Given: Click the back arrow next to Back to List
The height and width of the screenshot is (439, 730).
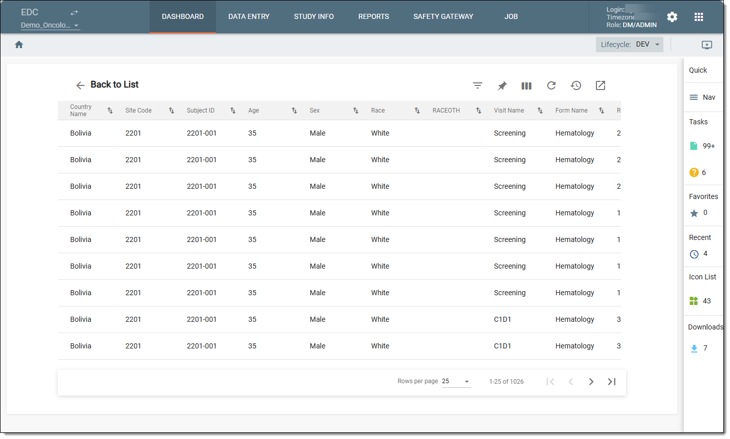Looking at the screenshot, I should pos(80,85).
